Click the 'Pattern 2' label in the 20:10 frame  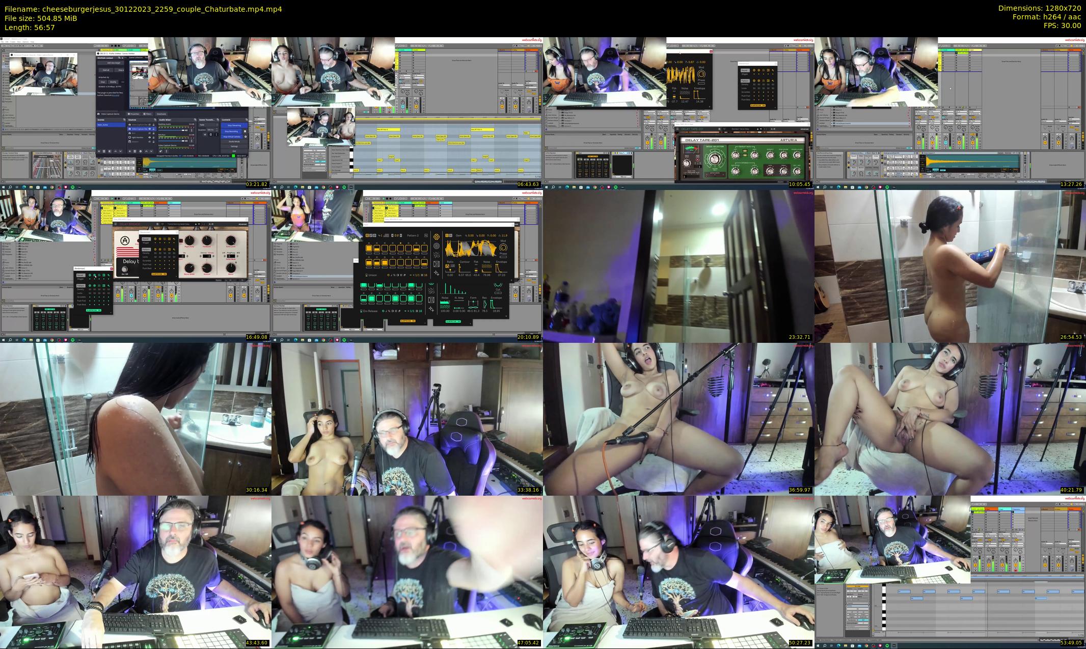(413, 235)
